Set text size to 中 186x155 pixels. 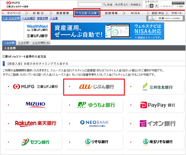point(152,6)
